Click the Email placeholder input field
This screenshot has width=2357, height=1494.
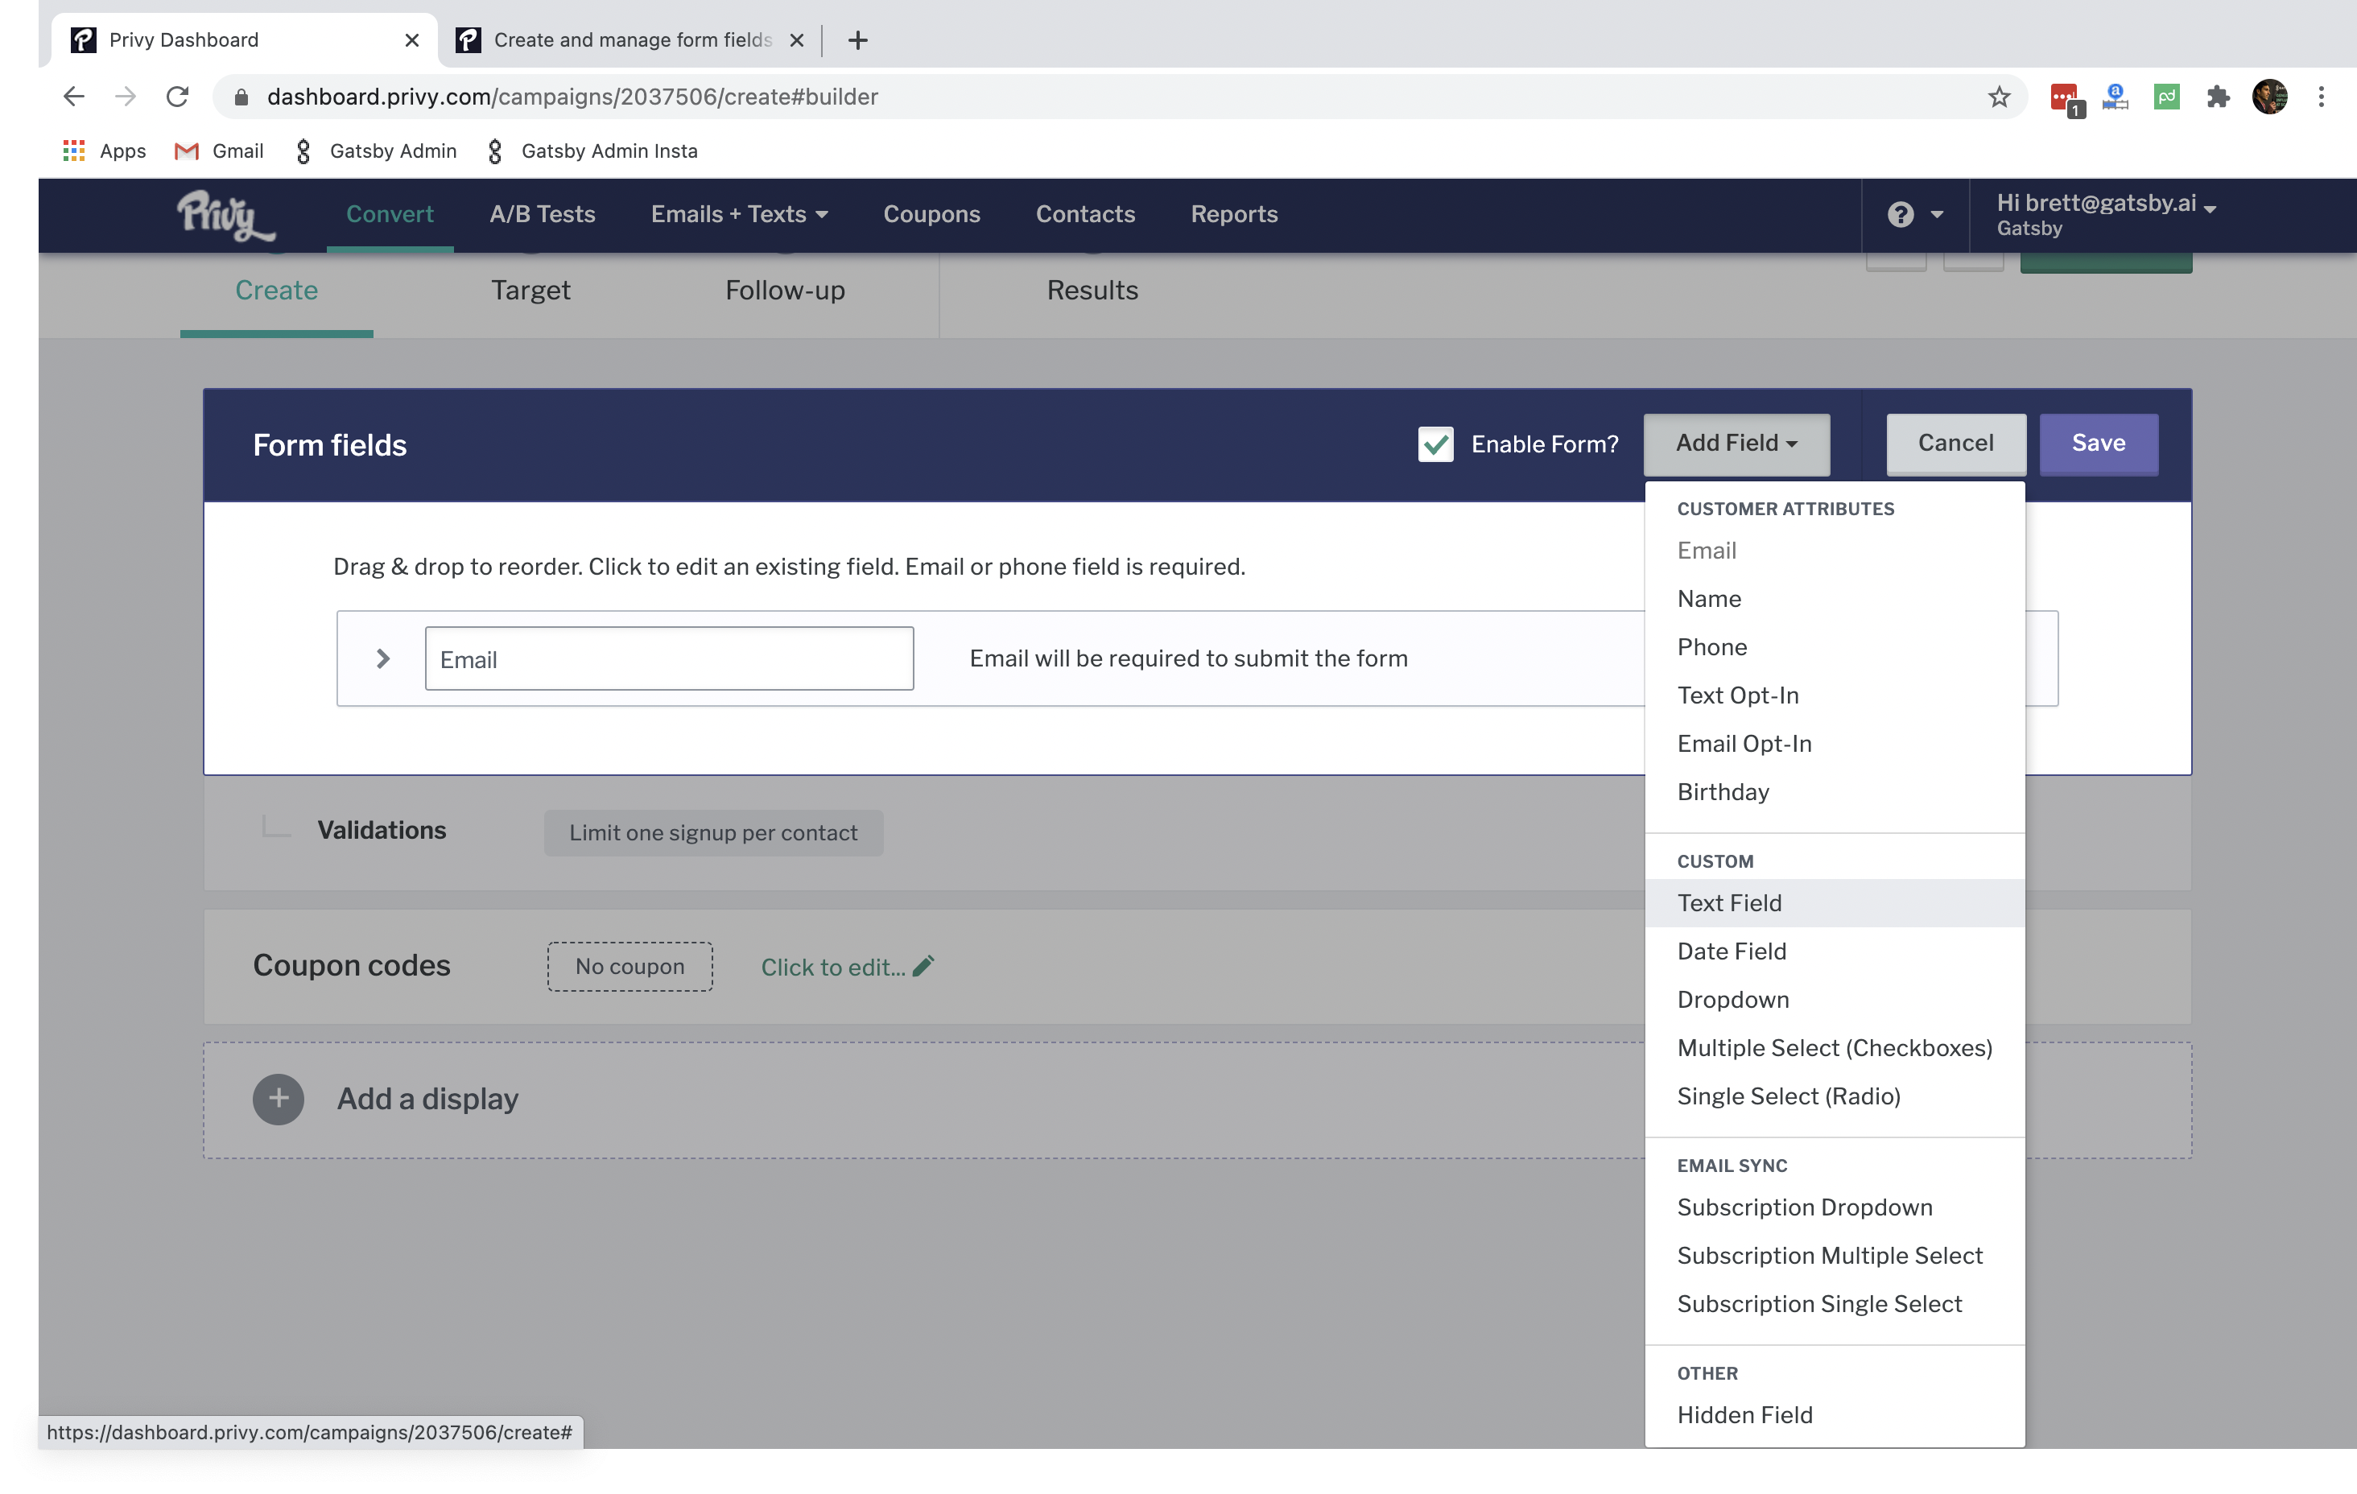[x=670, y=659]
